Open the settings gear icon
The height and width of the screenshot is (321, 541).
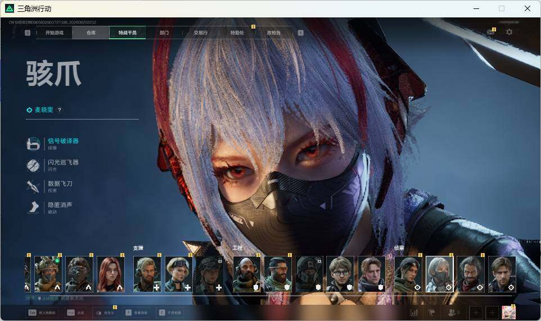(509, 32)
